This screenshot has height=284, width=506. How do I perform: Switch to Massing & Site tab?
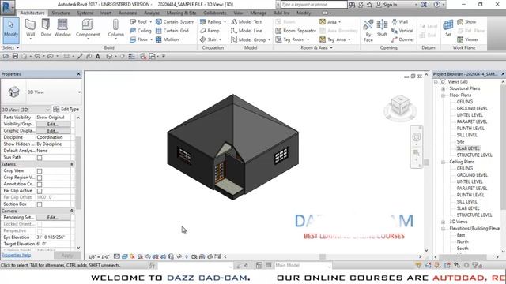(x=181, y=13)
